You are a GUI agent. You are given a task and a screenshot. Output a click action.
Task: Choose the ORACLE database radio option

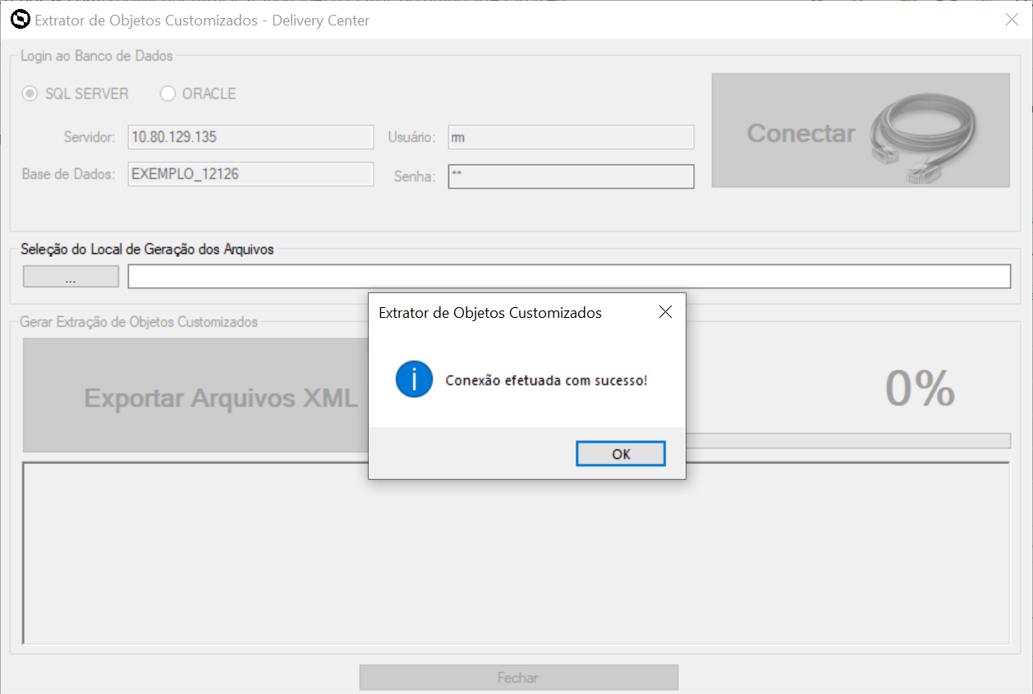click(x=199, y=94)
